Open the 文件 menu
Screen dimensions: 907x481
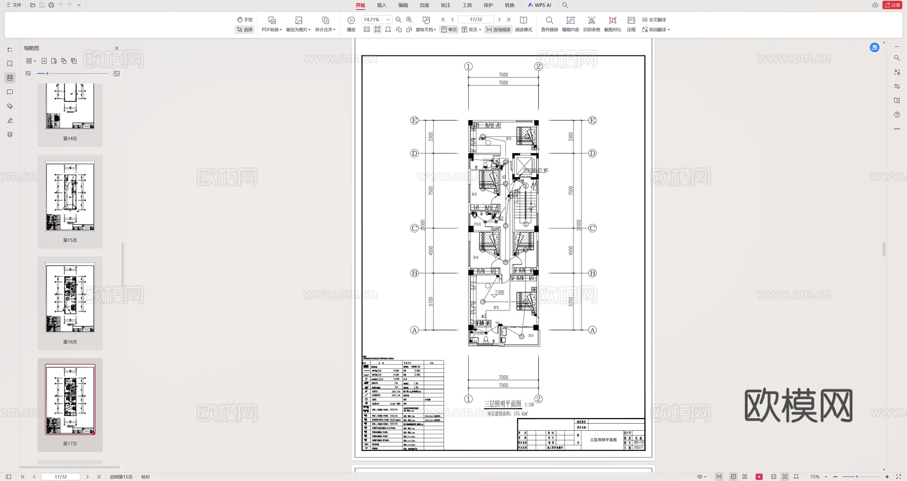click(14, 5)
